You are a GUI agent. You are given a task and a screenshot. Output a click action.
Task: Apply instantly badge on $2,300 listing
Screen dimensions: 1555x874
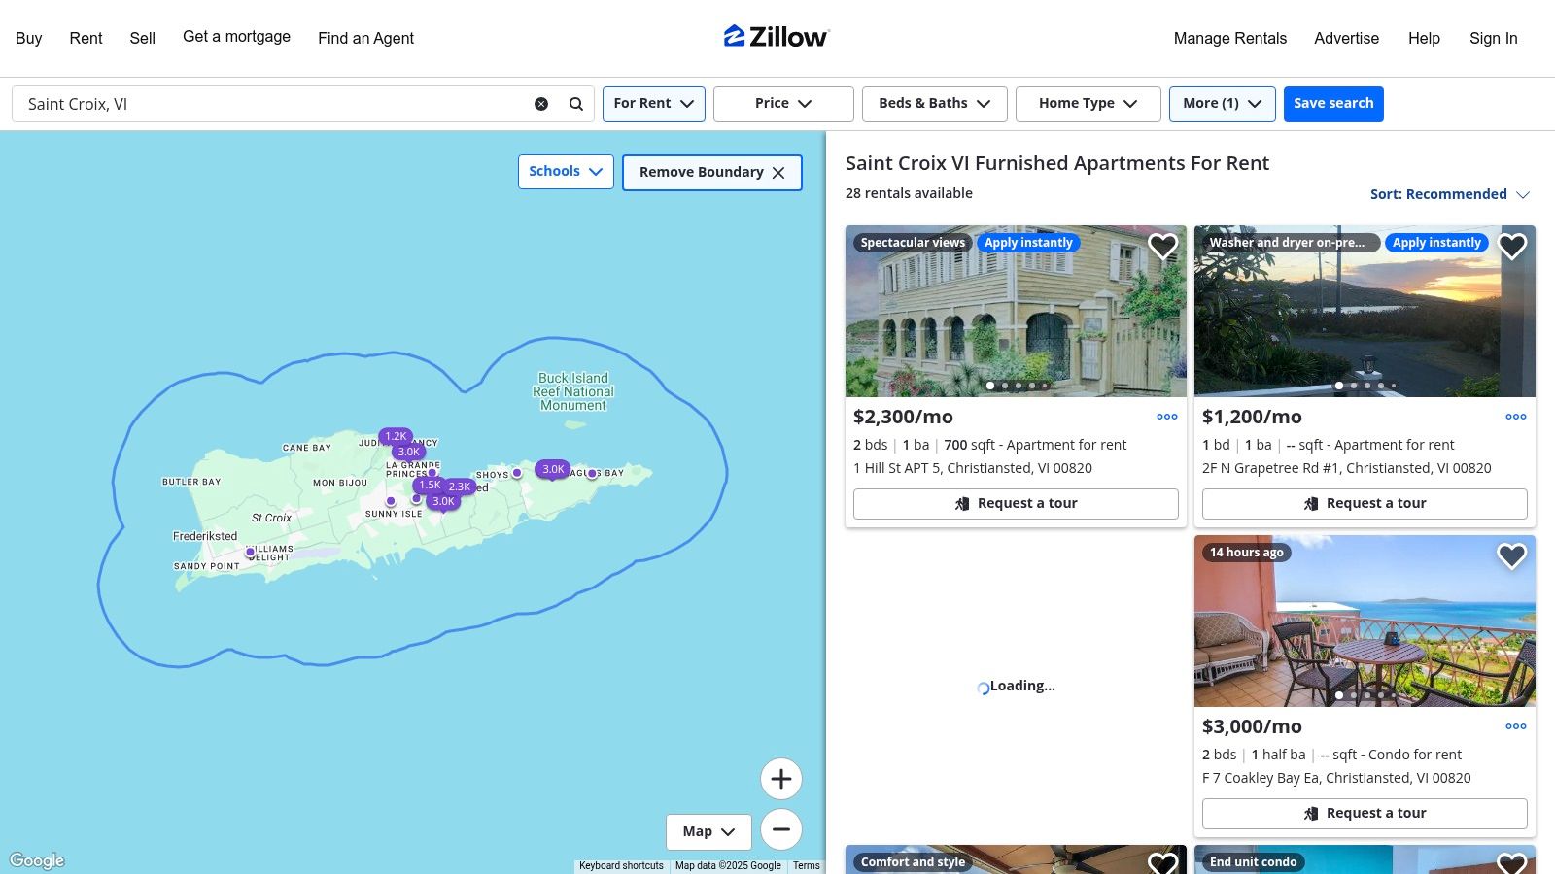point(1028,243)
